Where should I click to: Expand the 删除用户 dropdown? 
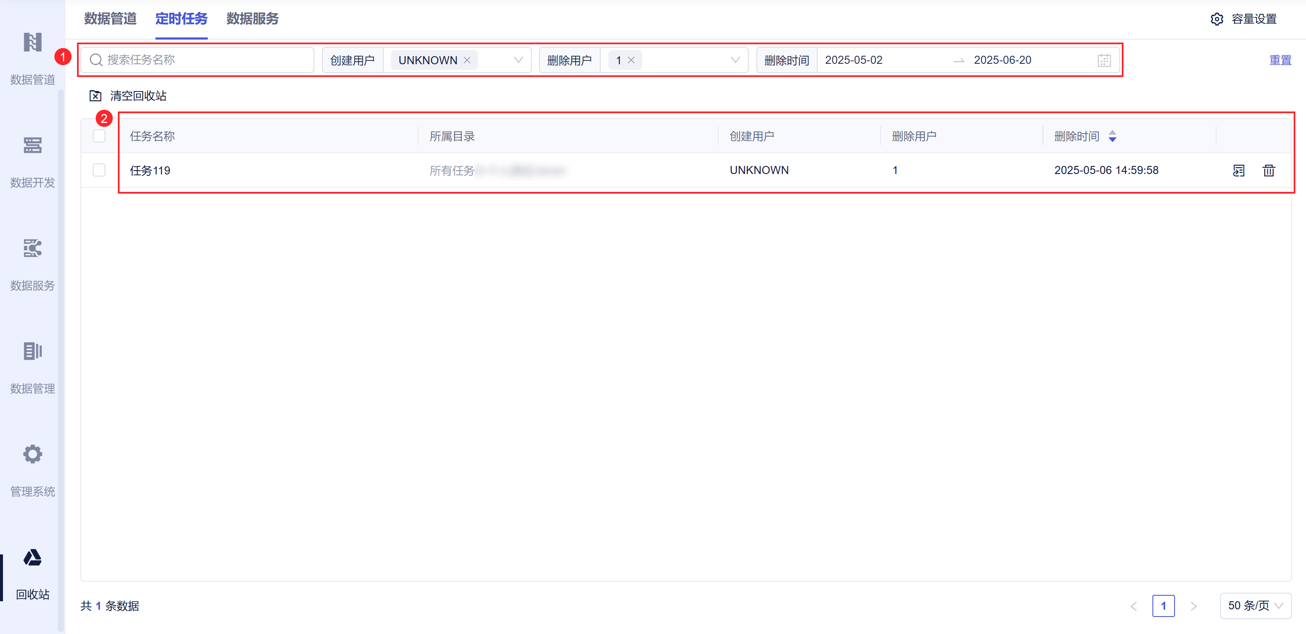pyautogui.click(x=735, y=60)
